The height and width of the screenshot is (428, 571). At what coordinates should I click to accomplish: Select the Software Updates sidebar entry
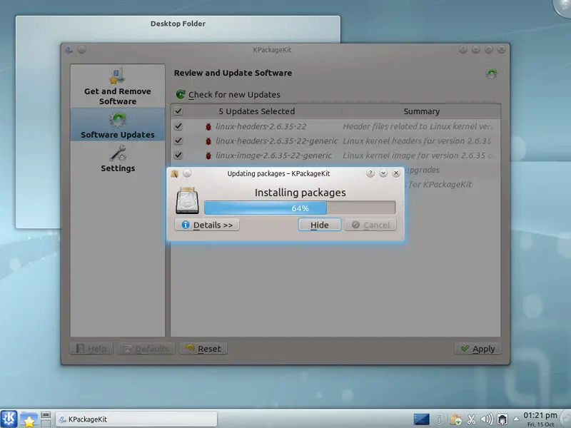[117, 125]
